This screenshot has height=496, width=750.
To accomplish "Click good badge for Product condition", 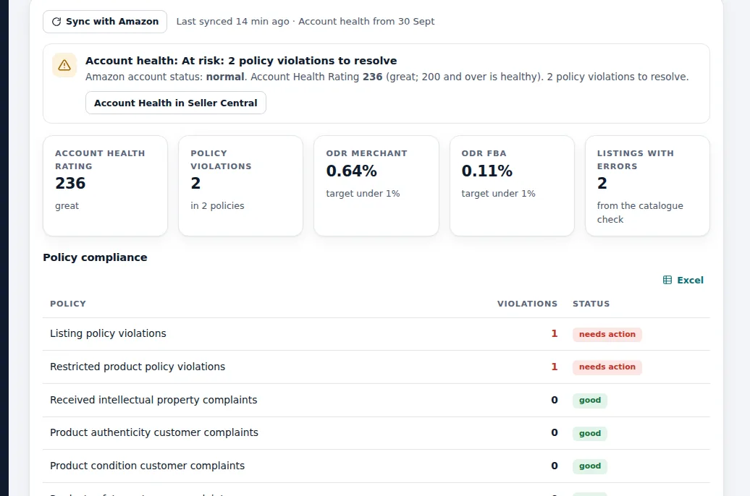I will tap(590, 466).
